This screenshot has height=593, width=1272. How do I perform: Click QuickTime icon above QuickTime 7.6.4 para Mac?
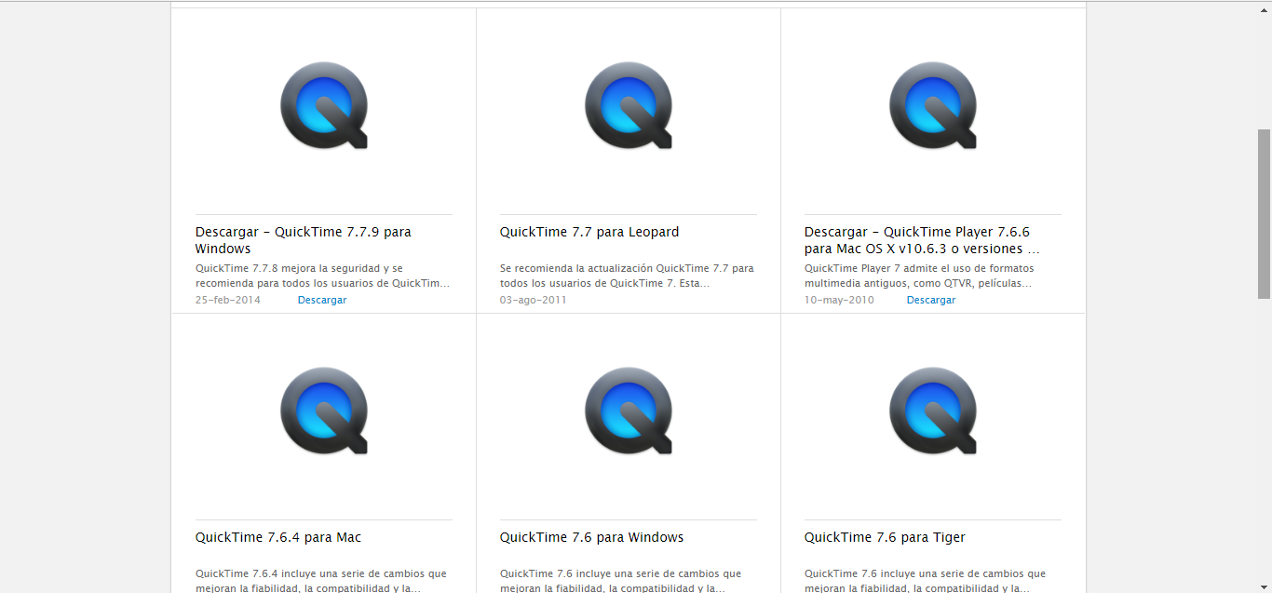tap(324, 411)
